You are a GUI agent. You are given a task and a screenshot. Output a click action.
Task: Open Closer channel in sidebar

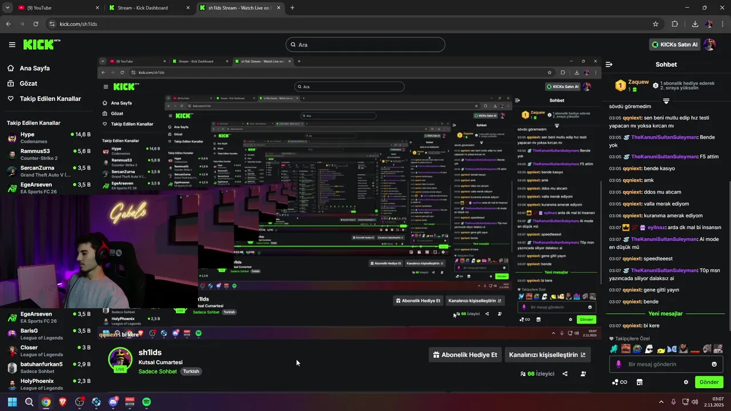point(49,350)
